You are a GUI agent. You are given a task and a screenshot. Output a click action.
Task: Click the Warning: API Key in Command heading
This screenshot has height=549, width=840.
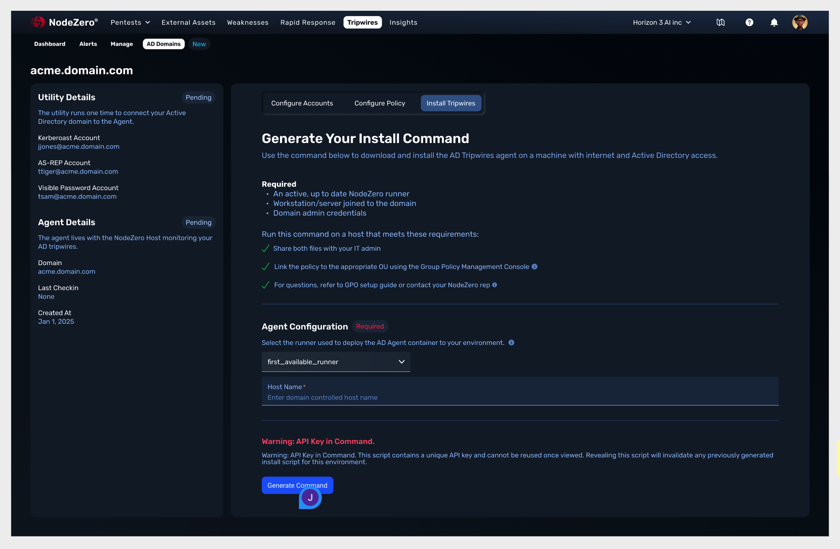[318, 441]
